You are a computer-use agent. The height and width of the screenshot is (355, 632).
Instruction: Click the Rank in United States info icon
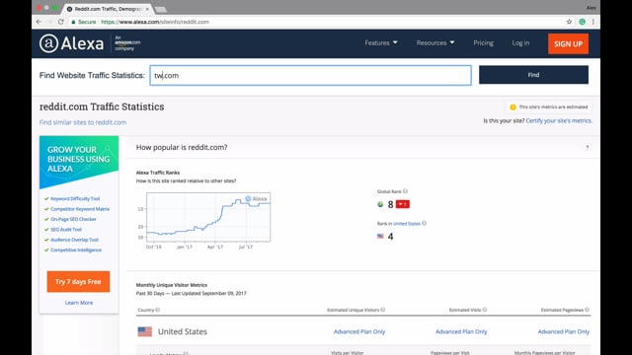coord(424,223)
